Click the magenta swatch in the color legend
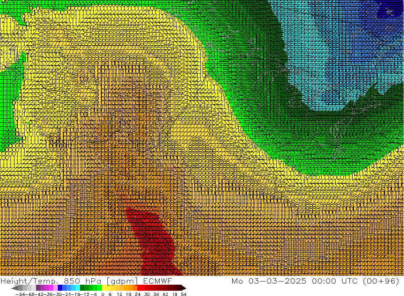 pos(51,288)
